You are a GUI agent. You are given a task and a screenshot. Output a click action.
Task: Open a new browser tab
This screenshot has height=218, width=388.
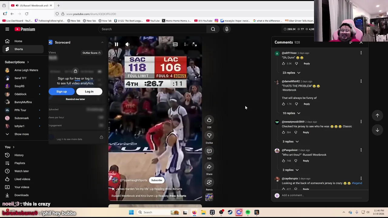59,5
